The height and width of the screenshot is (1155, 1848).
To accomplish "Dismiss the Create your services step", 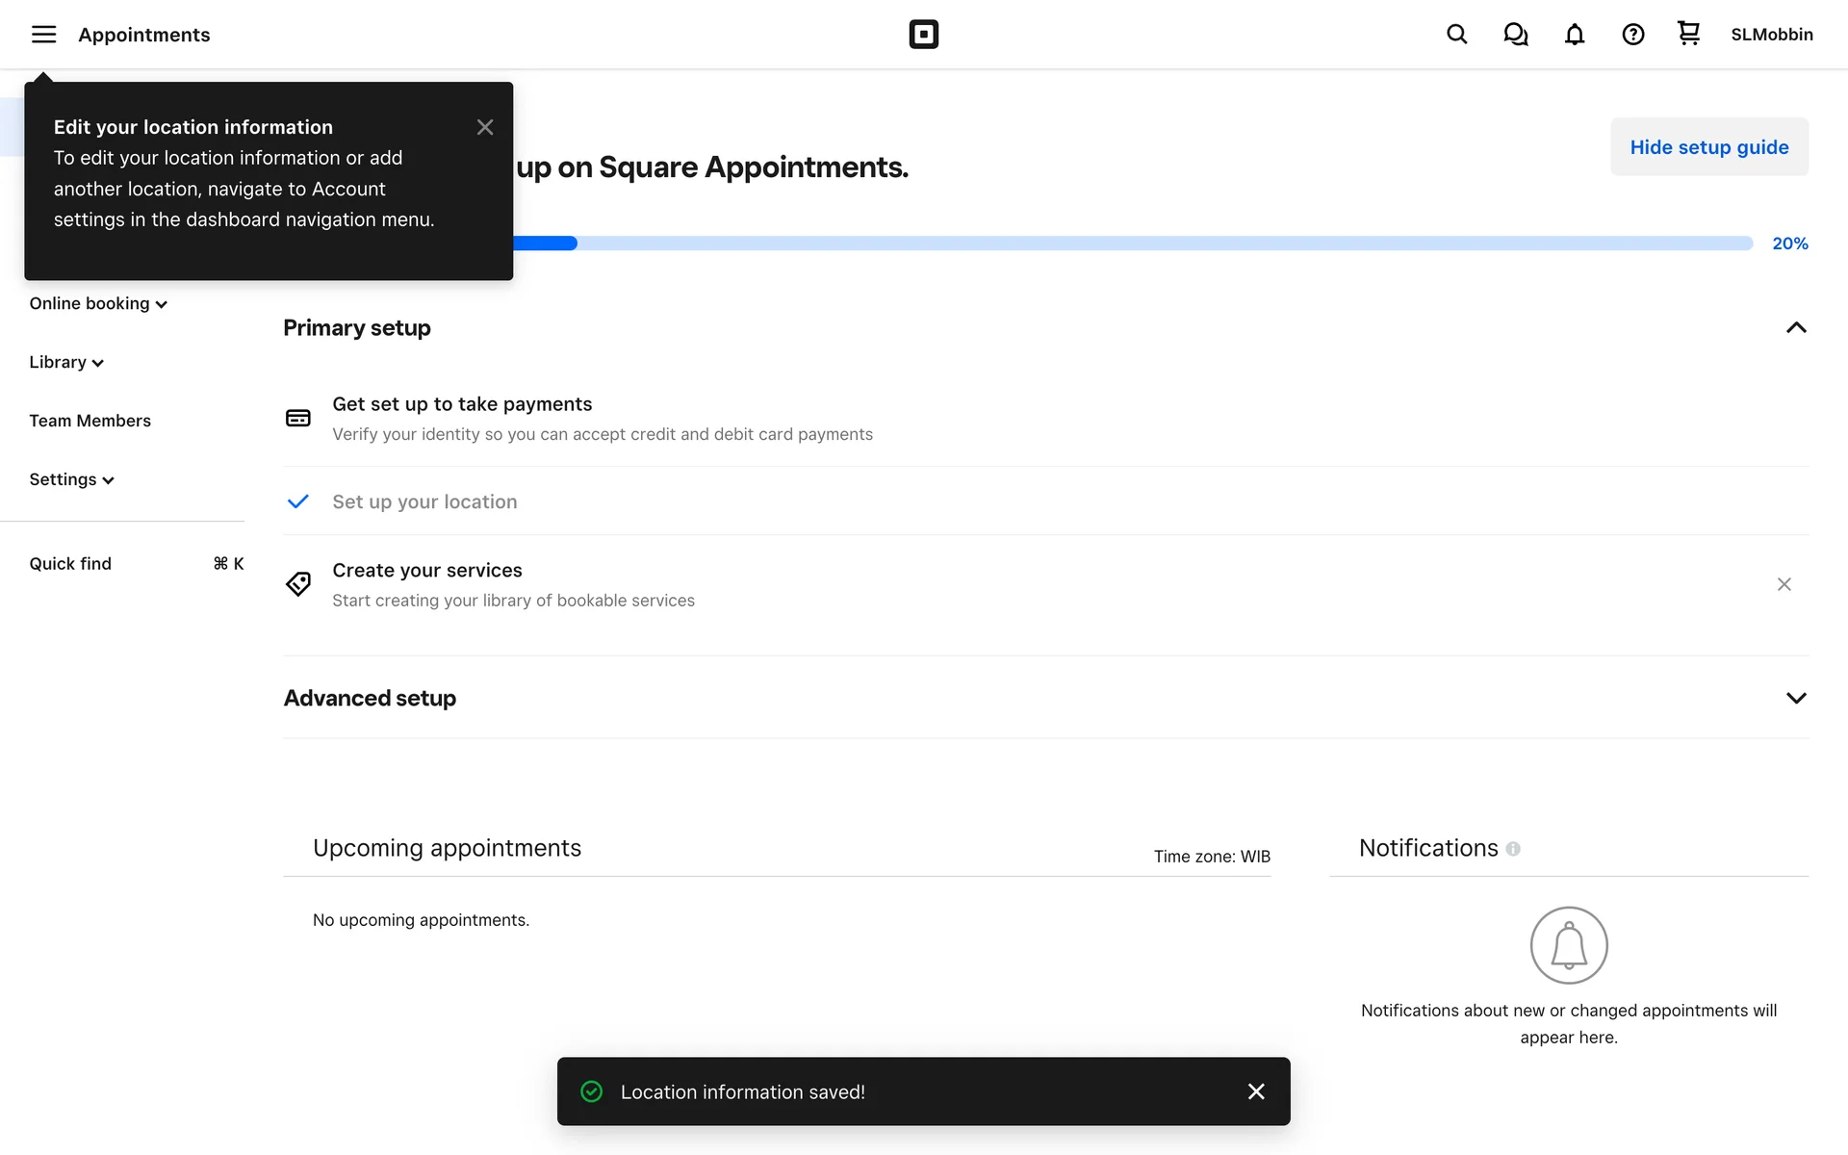I will 1784,584.
